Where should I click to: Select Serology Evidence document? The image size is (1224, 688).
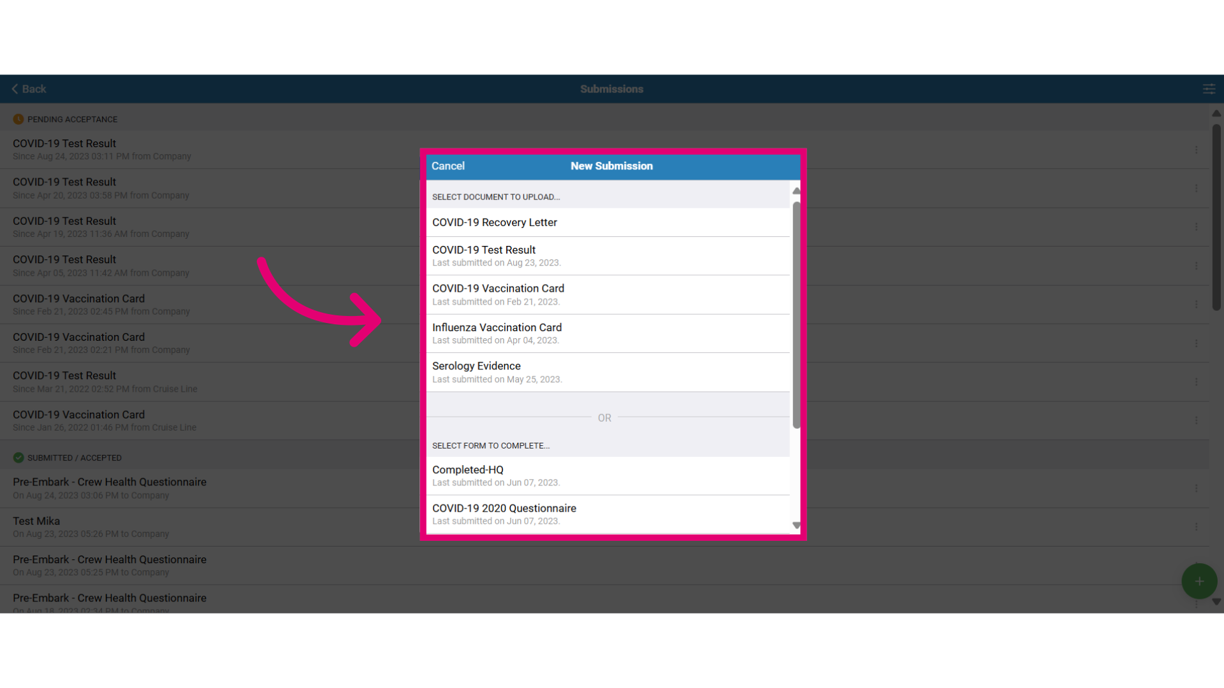click(x=608, y=373)
